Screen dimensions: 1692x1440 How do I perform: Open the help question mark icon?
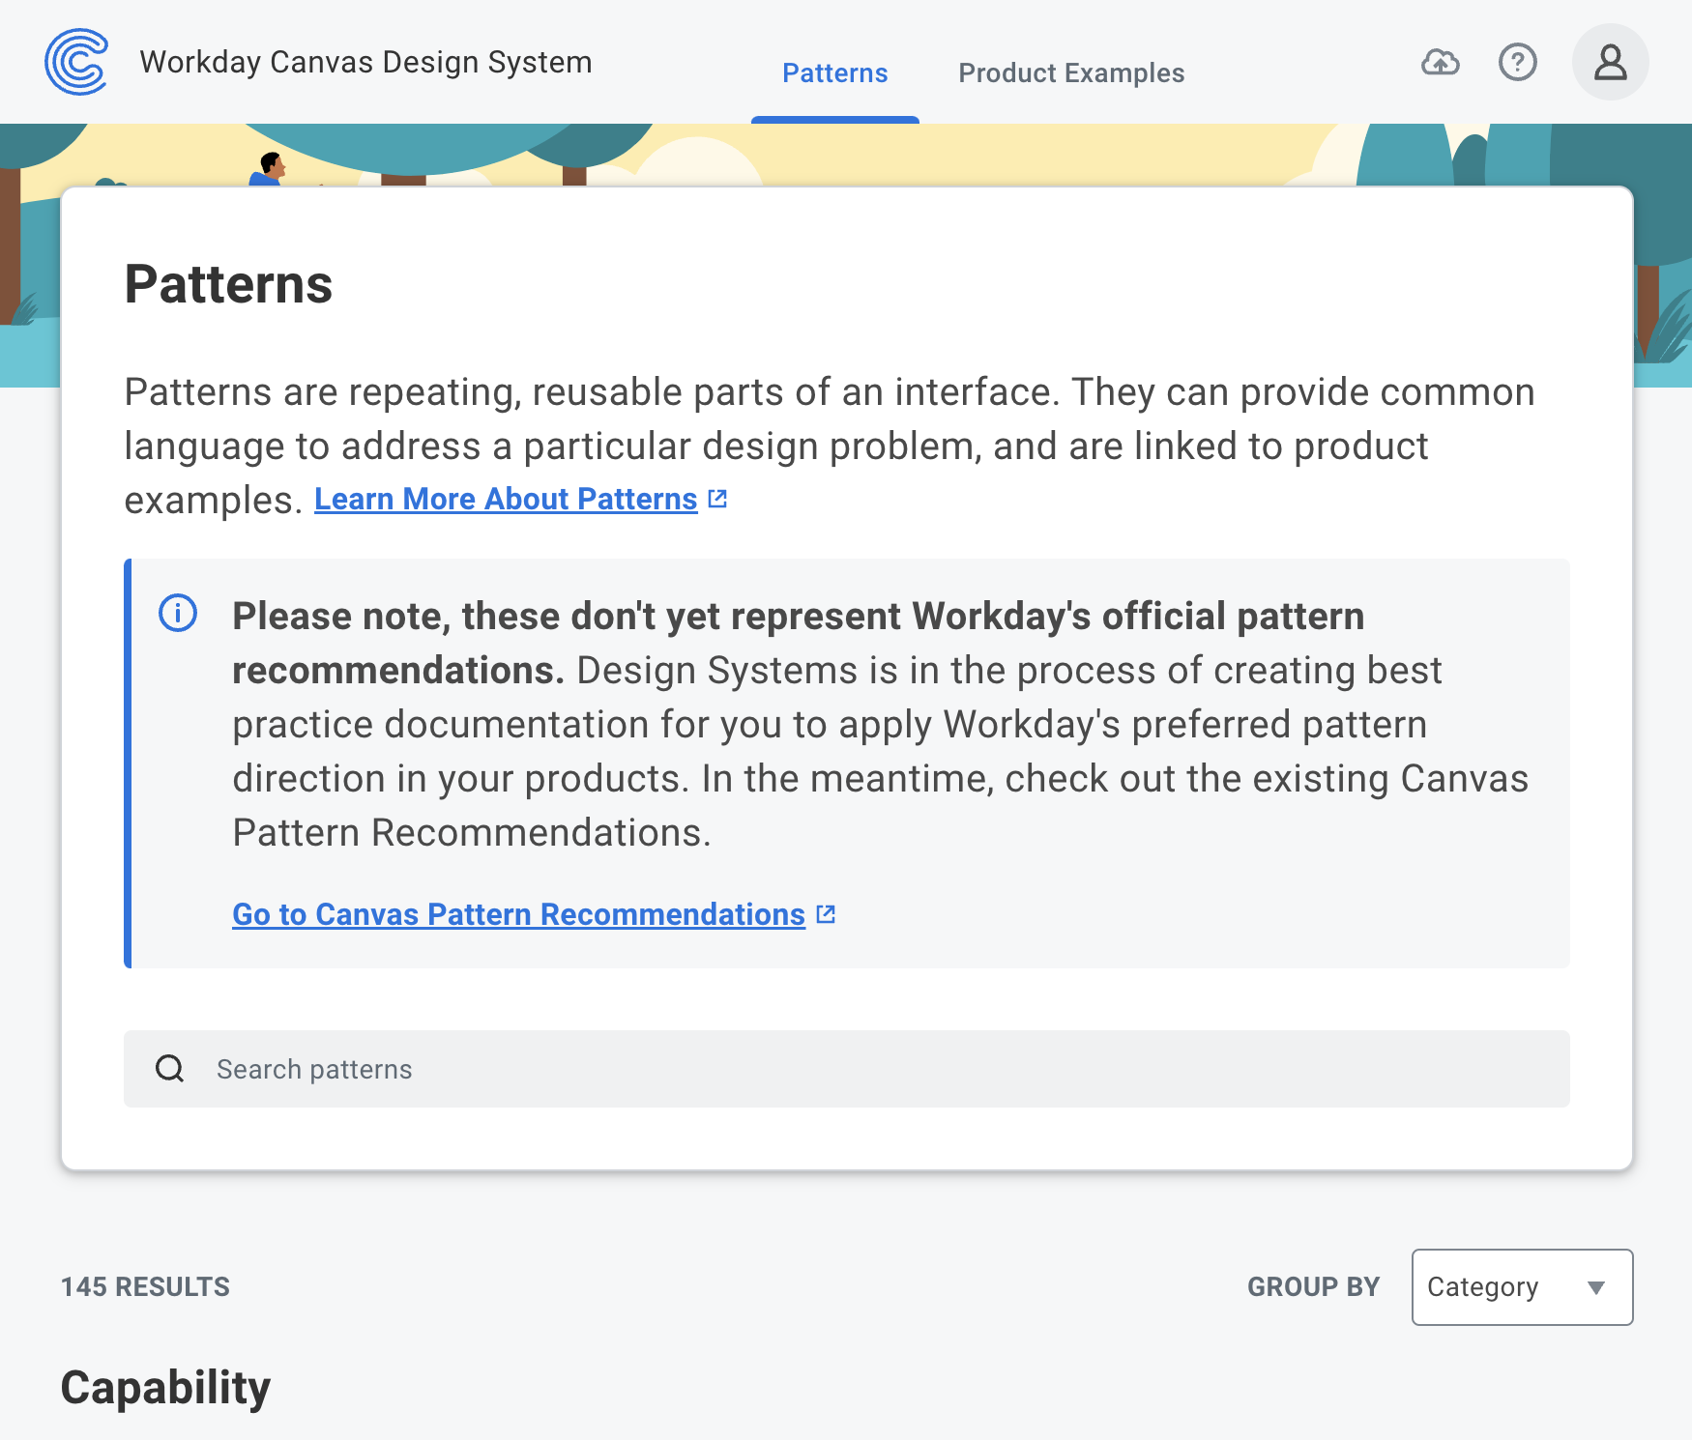(x=1518, y=62)
